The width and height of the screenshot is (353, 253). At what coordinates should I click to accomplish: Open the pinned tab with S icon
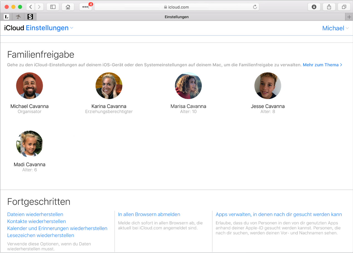(30, 17)
